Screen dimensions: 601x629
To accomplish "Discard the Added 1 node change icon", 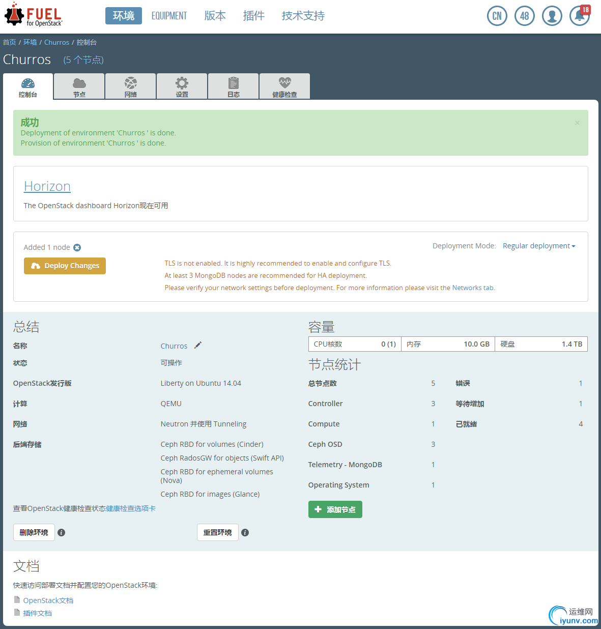I will 77,247.
